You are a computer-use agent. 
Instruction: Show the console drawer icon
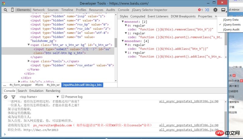208,10
